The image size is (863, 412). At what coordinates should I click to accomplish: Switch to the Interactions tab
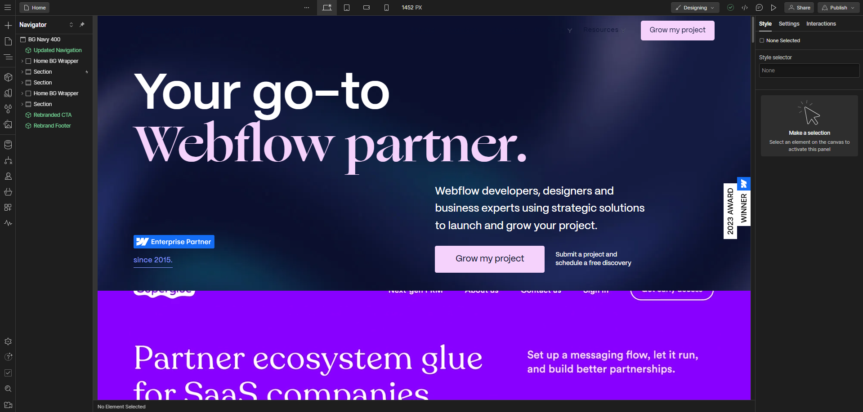821,24
